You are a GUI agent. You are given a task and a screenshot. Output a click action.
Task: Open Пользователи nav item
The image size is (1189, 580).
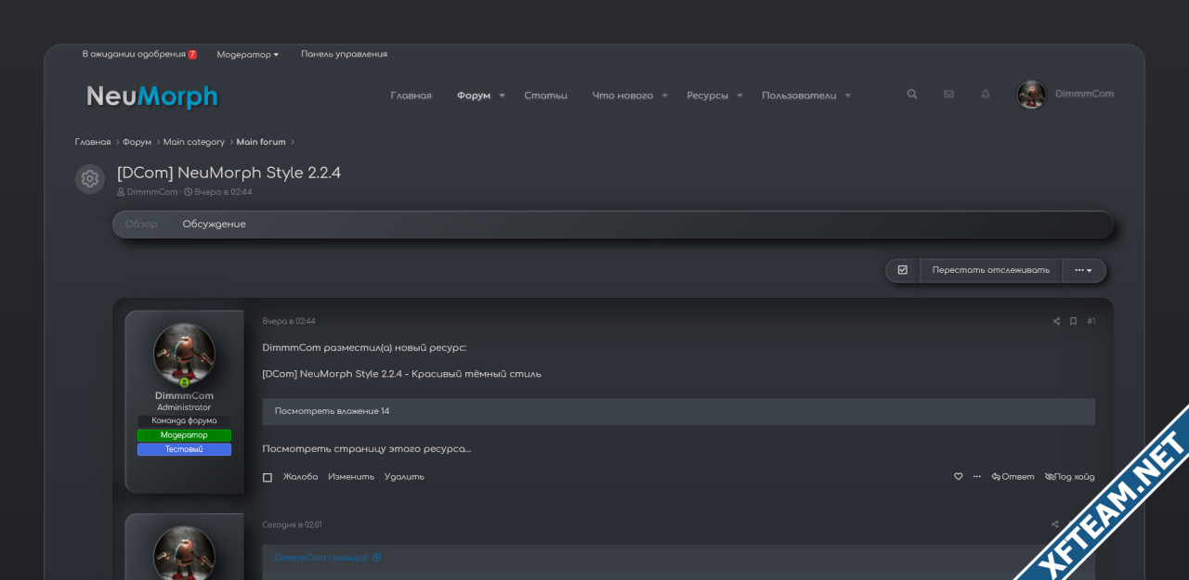click(x=799, y=96)
